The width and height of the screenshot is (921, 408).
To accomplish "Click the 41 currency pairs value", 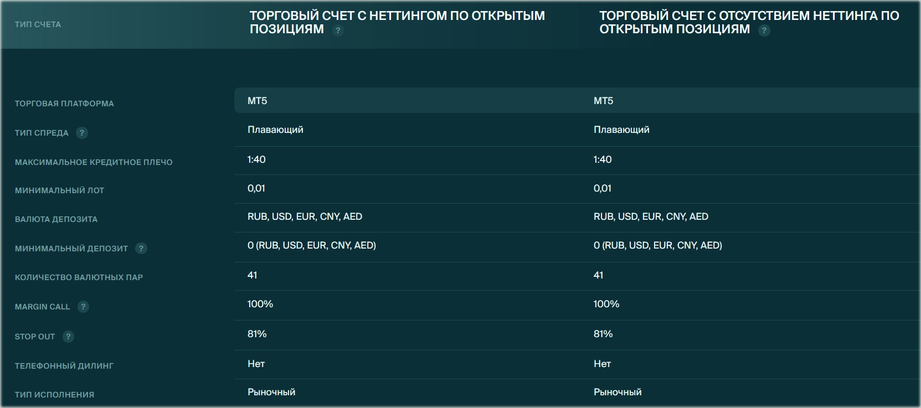I will tap(251, 275).
